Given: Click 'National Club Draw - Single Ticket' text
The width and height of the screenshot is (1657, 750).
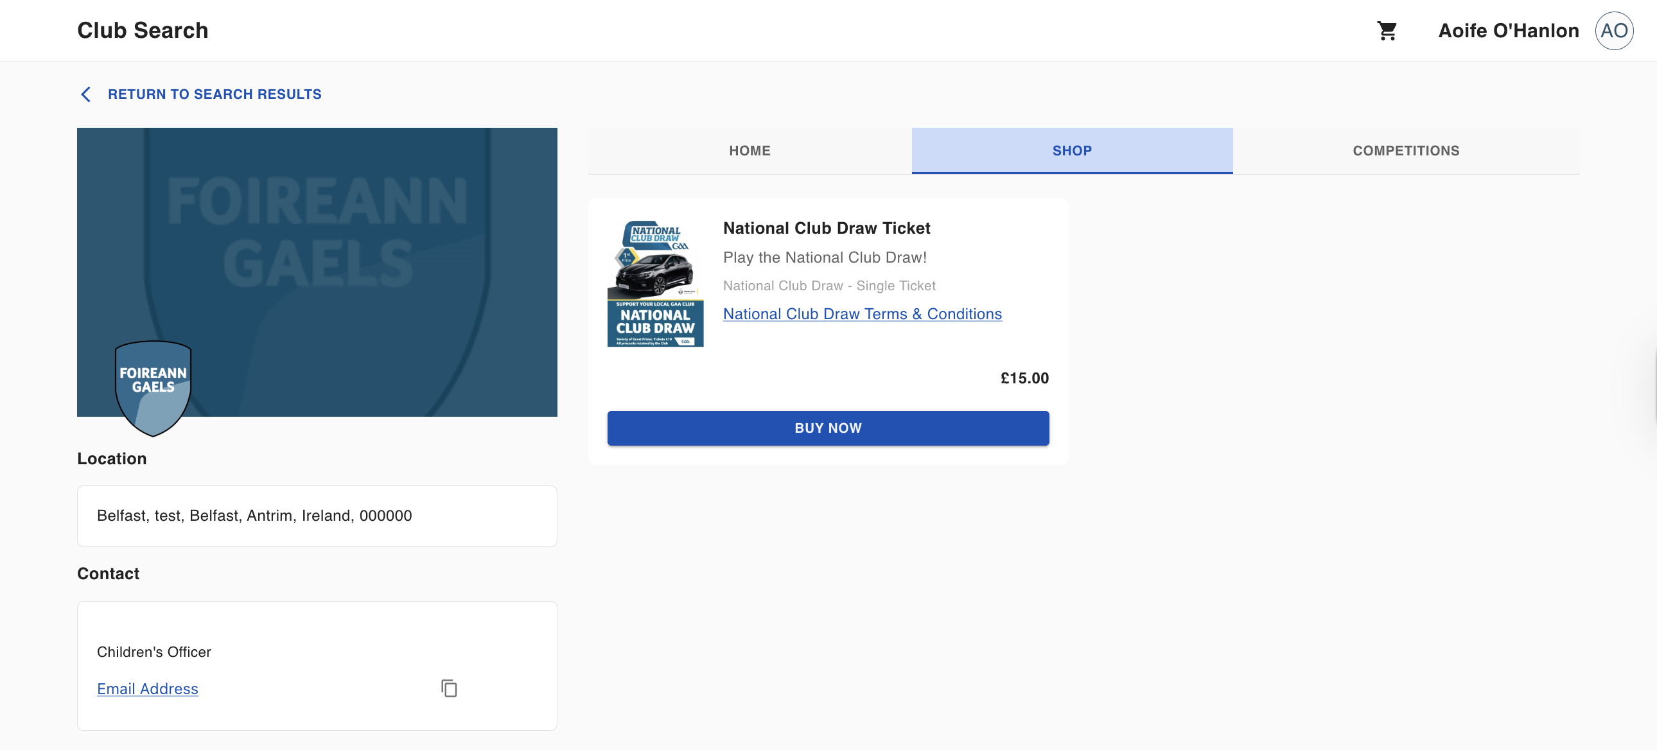Looking at the screenshot, I should point(829,286).
